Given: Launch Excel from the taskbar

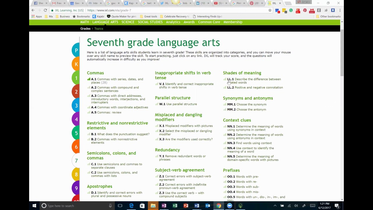Looking at the screenshot, I should (175, 206).
